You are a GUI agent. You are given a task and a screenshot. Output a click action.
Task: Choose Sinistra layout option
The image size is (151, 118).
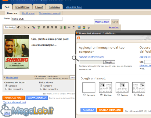101,95
